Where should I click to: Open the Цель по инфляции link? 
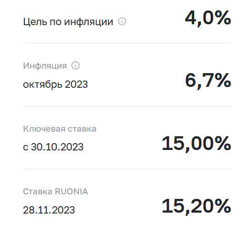[x=68, y=21]
